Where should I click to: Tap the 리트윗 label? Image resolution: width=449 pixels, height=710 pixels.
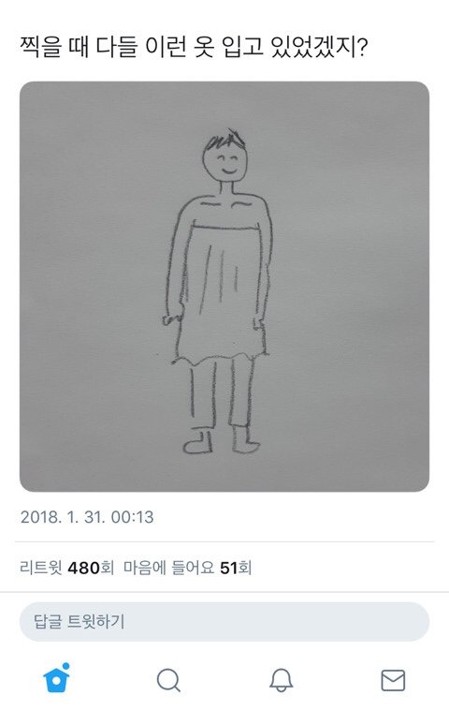tap(41, 568)
